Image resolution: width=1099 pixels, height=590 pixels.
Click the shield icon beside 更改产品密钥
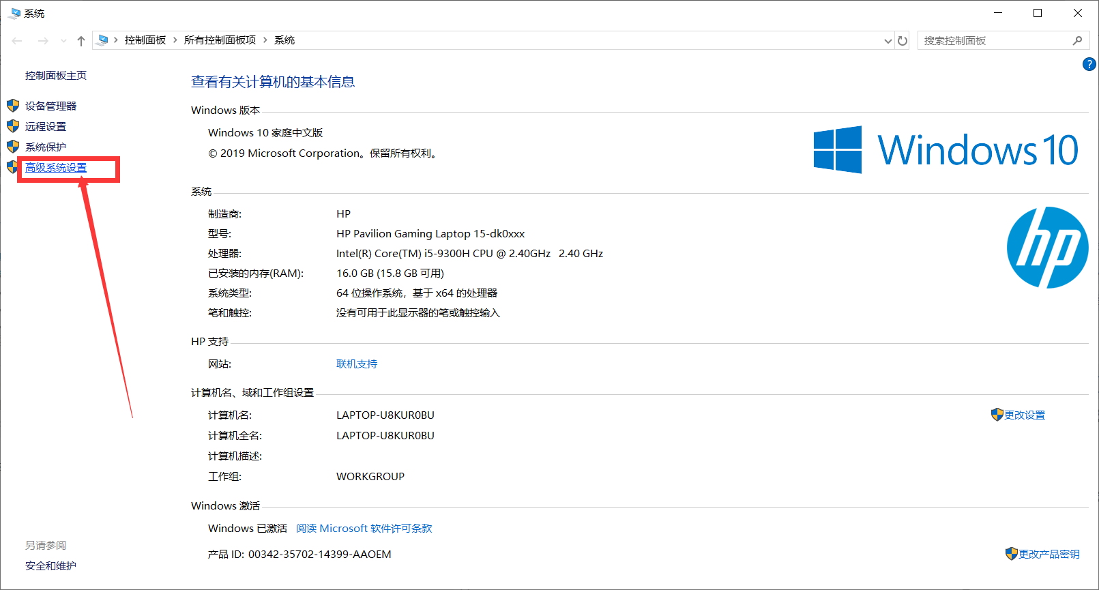pyautogui.click(x=1012, y=554)
